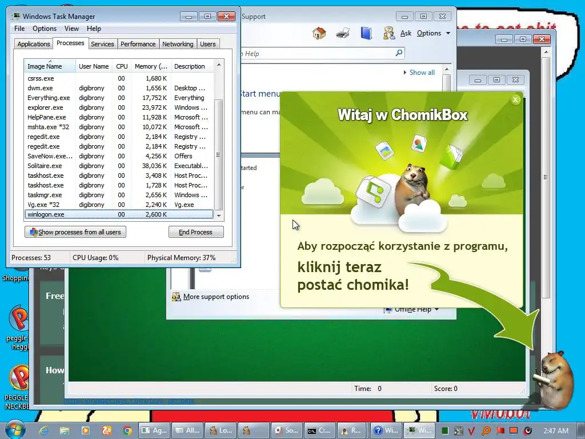Launch Internet Explorer from the taskbar
Screen dimensions: 585x439
coord(43,430)
